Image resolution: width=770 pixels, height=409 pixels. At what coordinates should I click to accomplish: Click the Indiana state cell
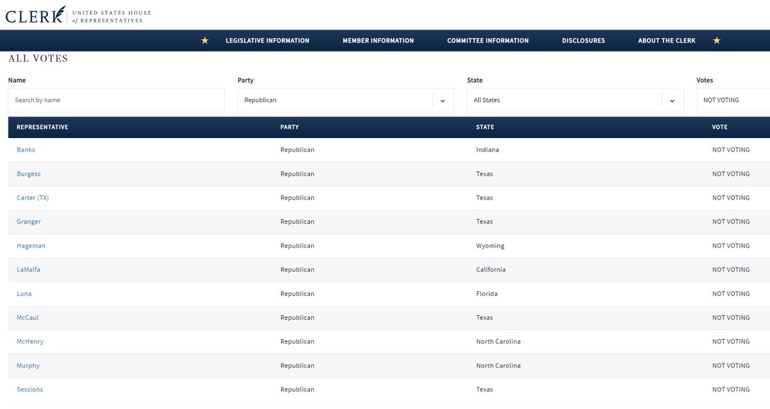pos(488,150)
